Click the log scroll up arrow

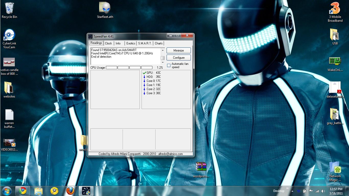click(x=162, y=50)
